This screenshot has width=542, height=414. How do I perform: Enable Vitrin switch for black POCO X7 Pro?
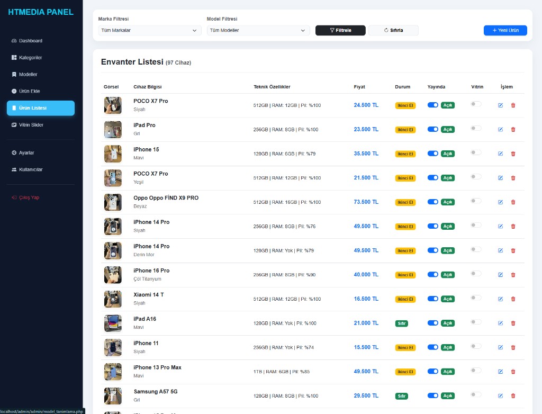[476, 104]
